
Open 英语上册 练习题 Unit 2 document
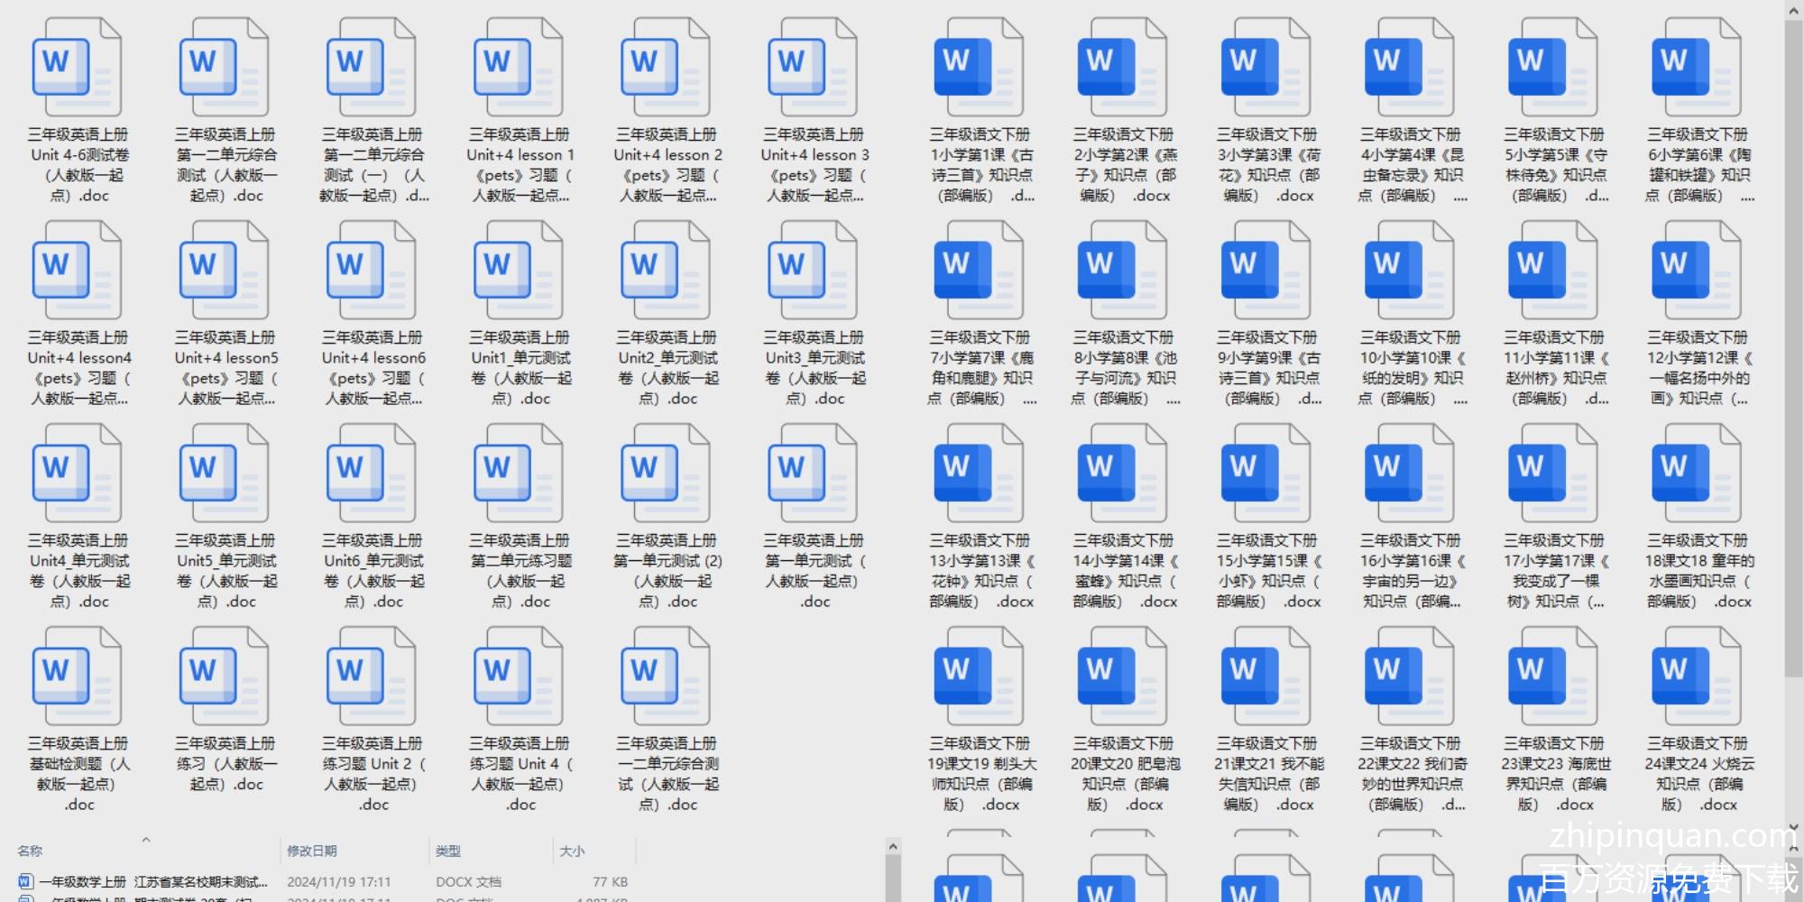(371, 676)
